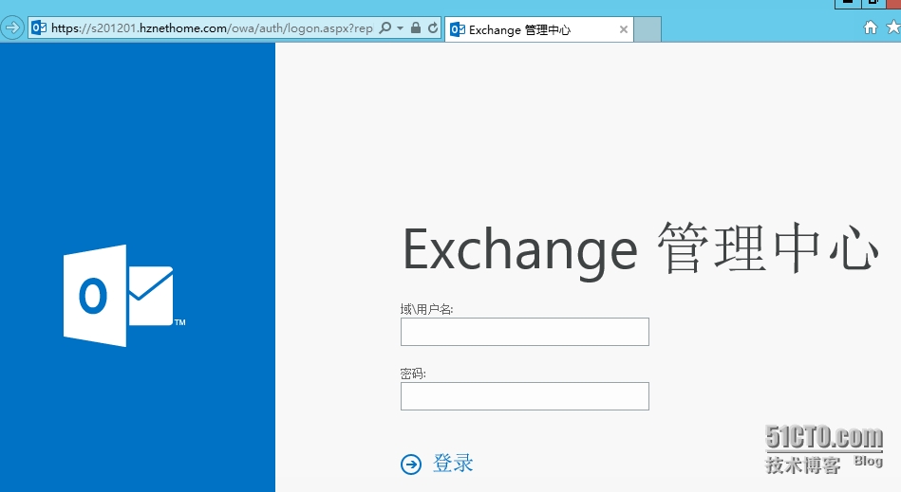Click the 密码 label
Viewport: 901px width, 492px height.
click(x=413, y=374)
